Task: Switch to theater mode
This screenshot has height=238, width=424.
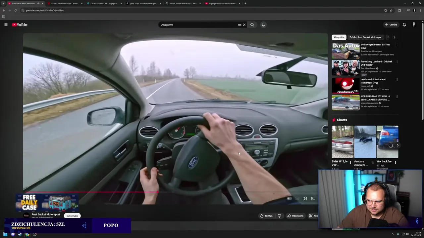Action: pyautogui.click(x=313, y=198)
